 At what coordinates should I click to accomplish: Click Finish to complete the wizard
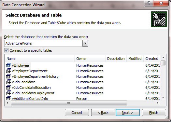coord(154,113)
